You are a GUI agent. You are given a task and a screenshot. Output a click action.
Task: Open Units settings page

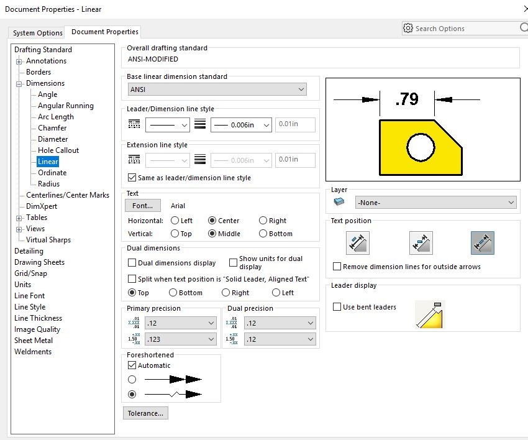pyautogui.click(x=22, y=285)
